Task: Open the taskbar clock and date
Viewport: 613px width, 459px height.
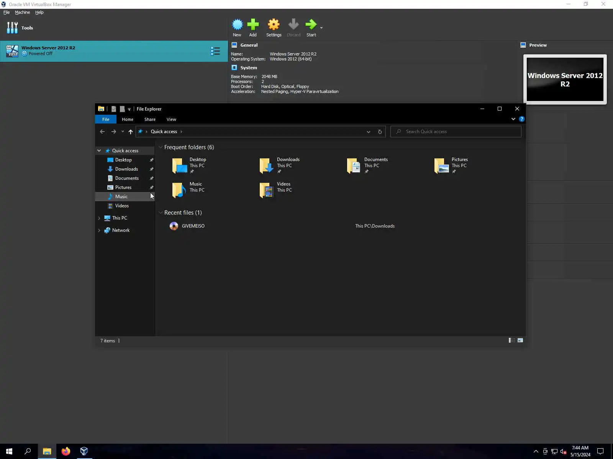Action: (x=580, y=451)
